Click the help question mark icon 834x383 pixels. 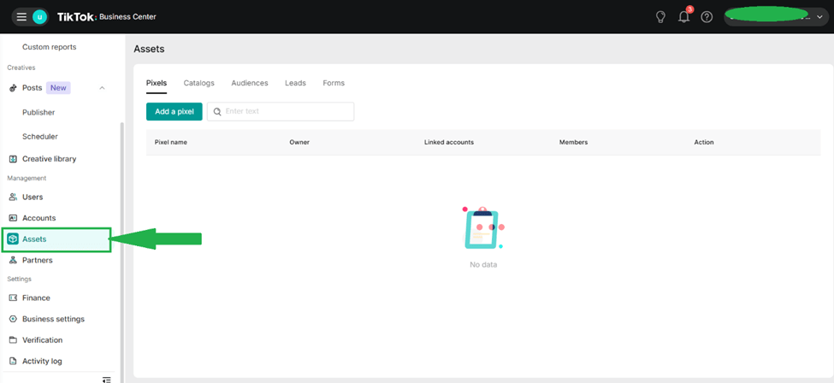pos(707,17)
